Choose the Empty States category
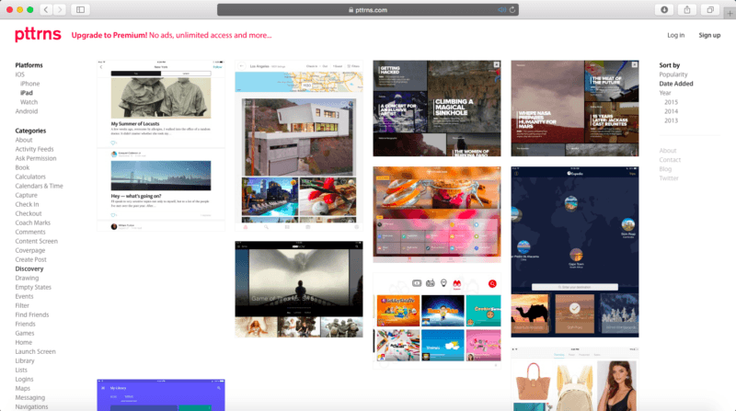The width and height of the screenshot is (736, 411). point(32,287)
